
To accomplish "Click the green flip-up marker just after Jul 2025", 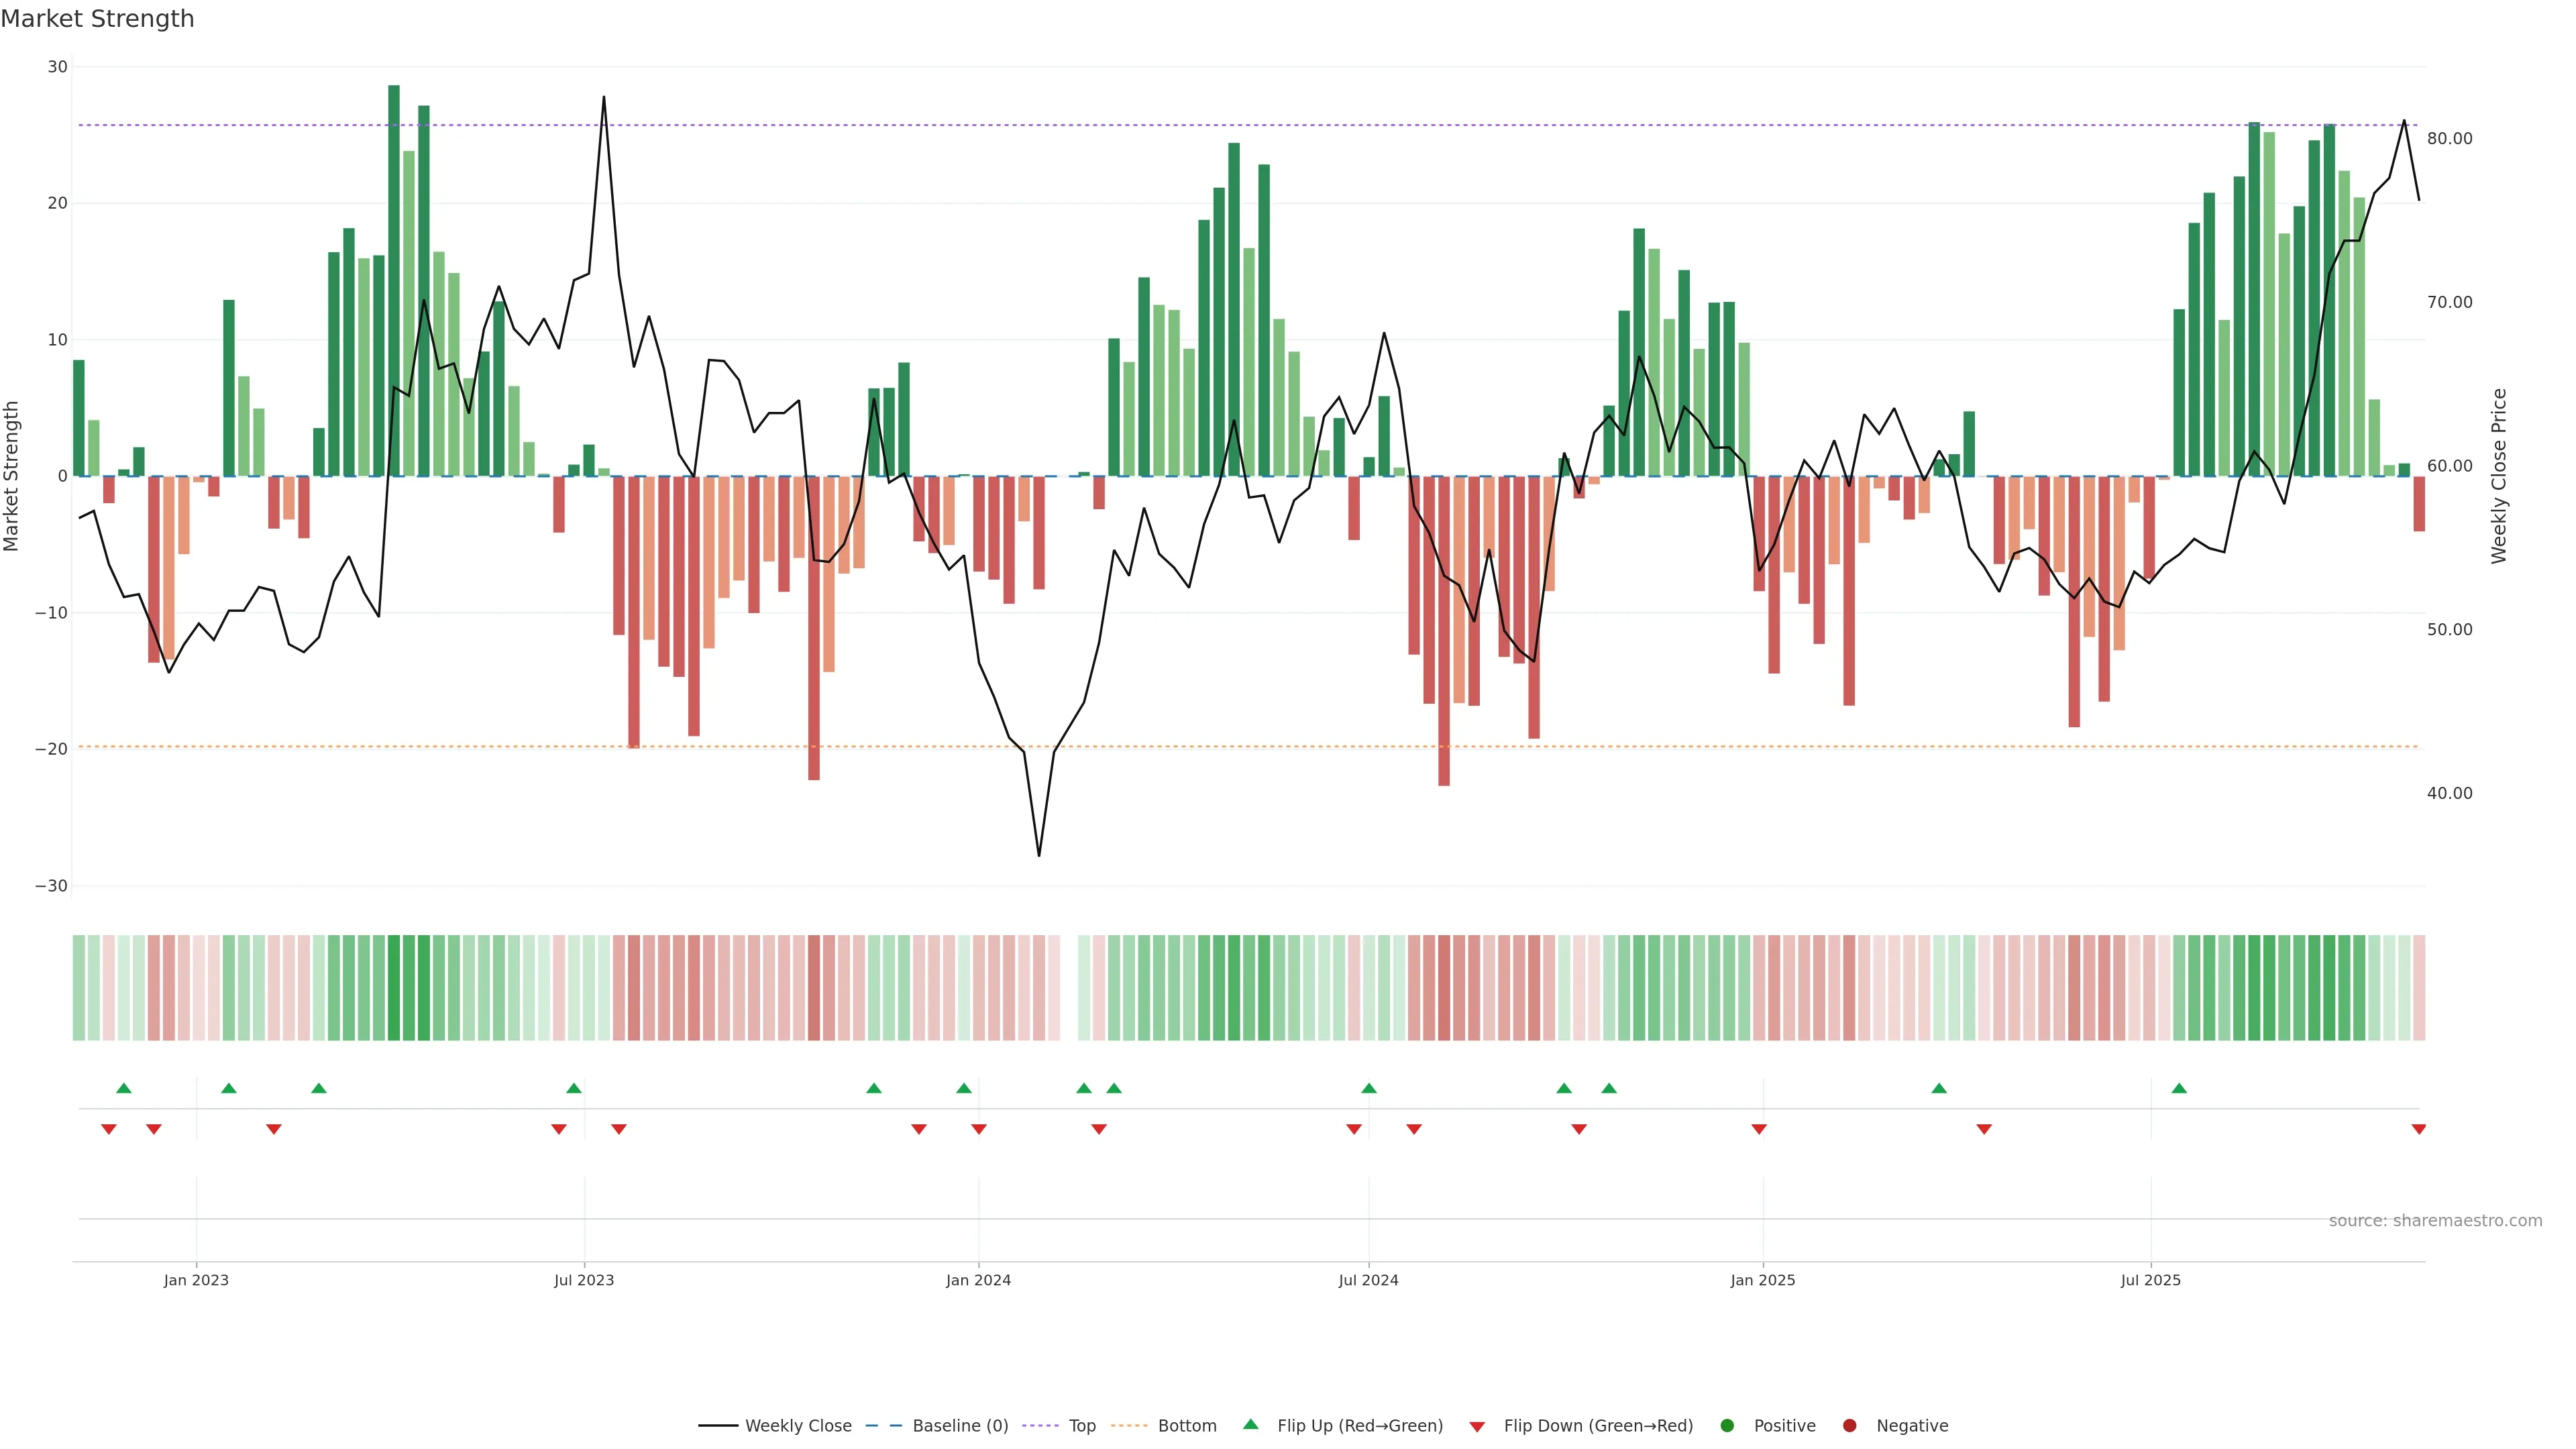I will click(2179, 1088).
